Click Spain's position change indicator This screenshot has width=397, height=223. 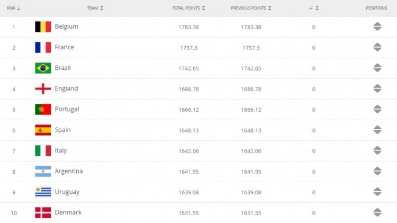pos(377,130)
